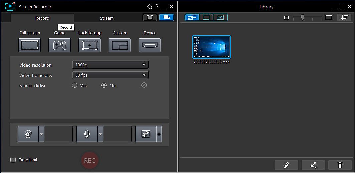Viewport: 355px width, 173px height.
Task: Open the help question mark
Action: pyautogui.click(x=157, y=7)
